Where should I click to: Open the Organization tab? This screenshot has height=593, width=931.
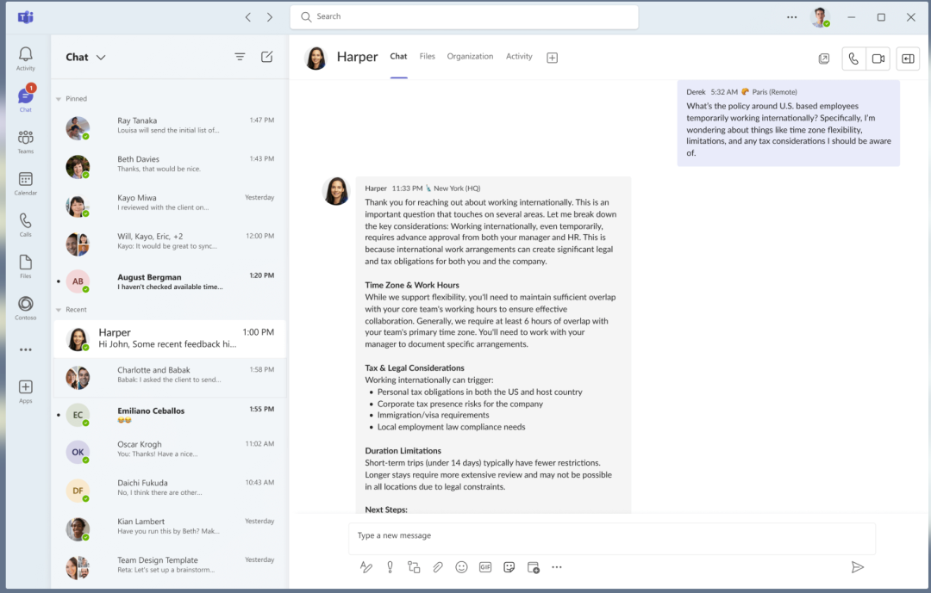470,57
